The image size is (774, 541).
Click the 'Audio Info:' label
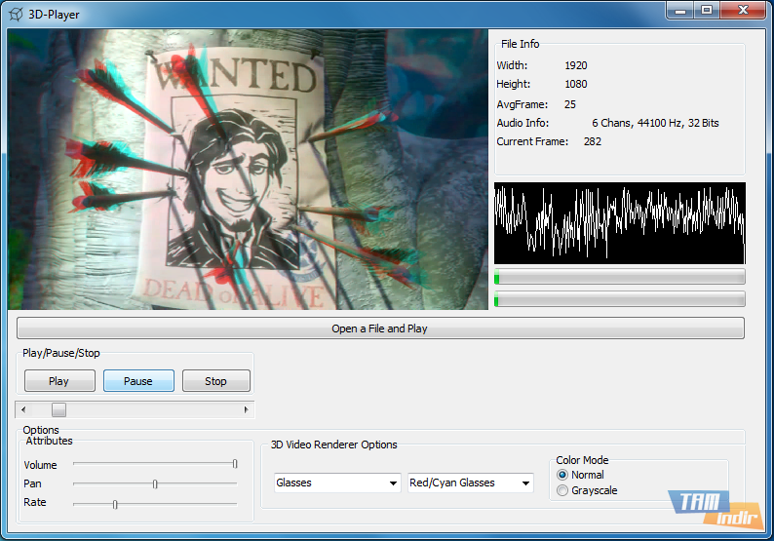pos(522,123)
